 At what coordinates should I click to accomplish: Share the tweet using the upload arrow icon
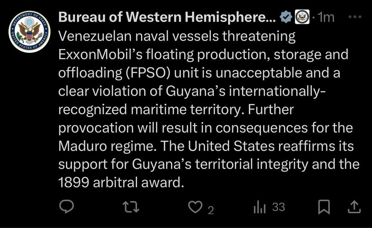tap(353, 207)
